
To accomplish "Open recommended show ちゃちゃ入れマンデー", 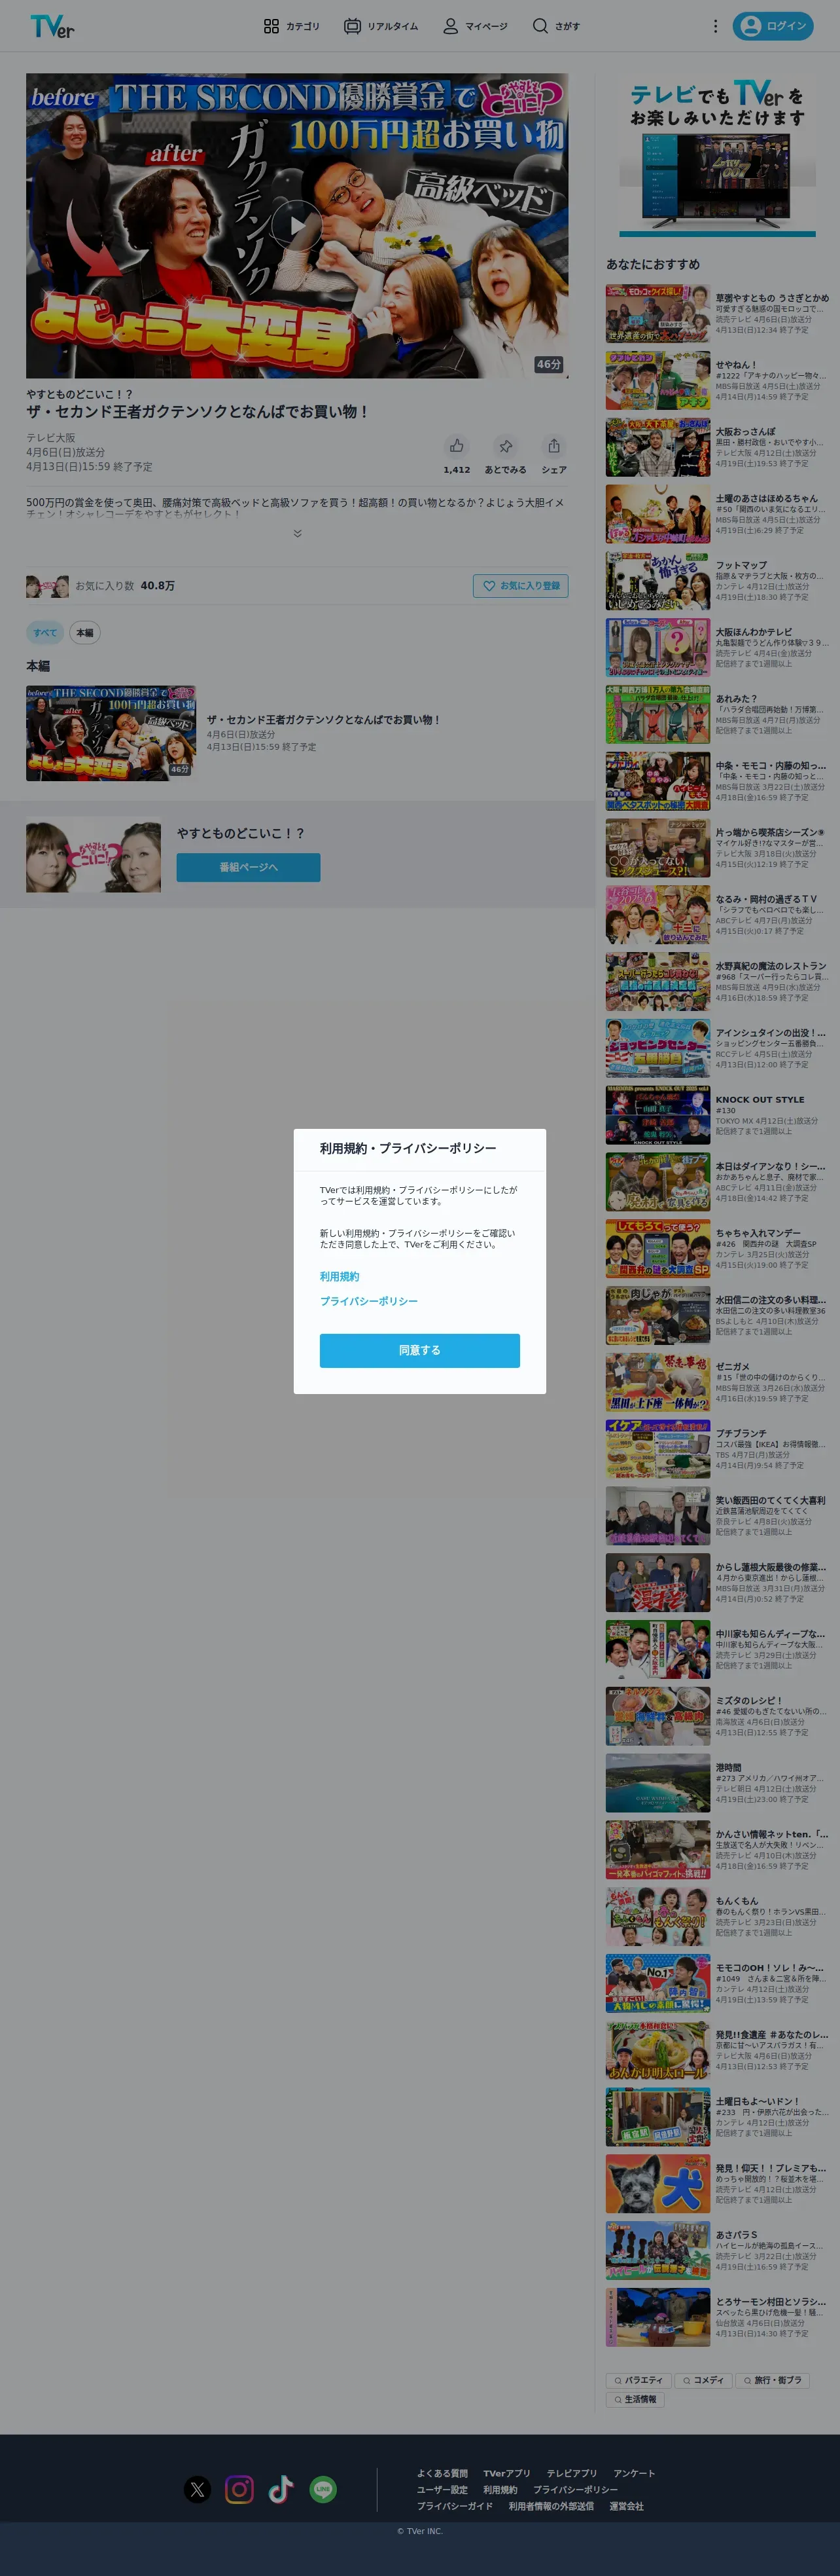I will 717,1248.
